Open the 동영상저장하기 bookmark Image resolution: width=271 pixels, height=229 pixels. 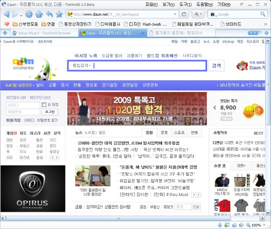(x=75, y=24)
